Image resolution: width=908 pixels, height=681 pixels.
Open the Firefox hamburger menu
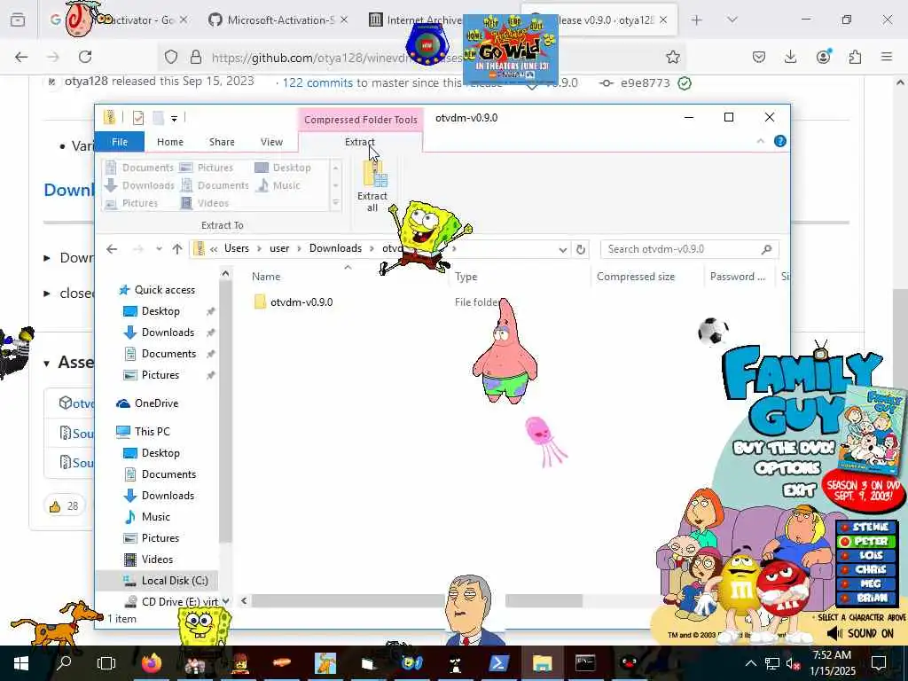point(887,57)
